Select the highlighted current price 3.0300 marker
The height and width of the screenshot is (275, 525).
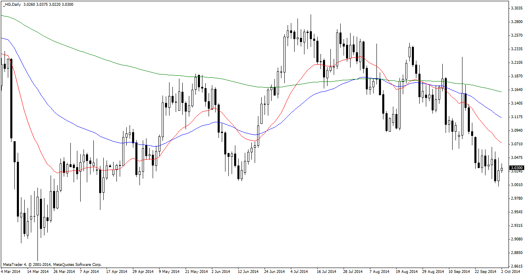(516, 168)
